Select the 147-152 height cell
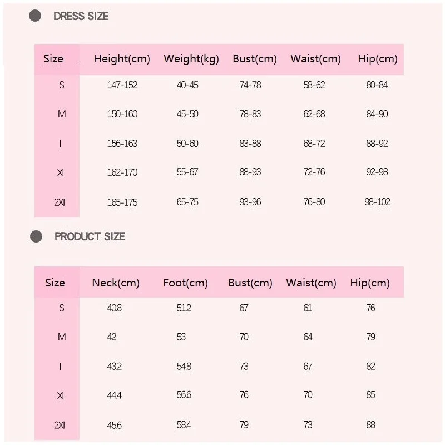Image resolution: width=445 pixels, height=445 pixels. [x=122, y=85]
